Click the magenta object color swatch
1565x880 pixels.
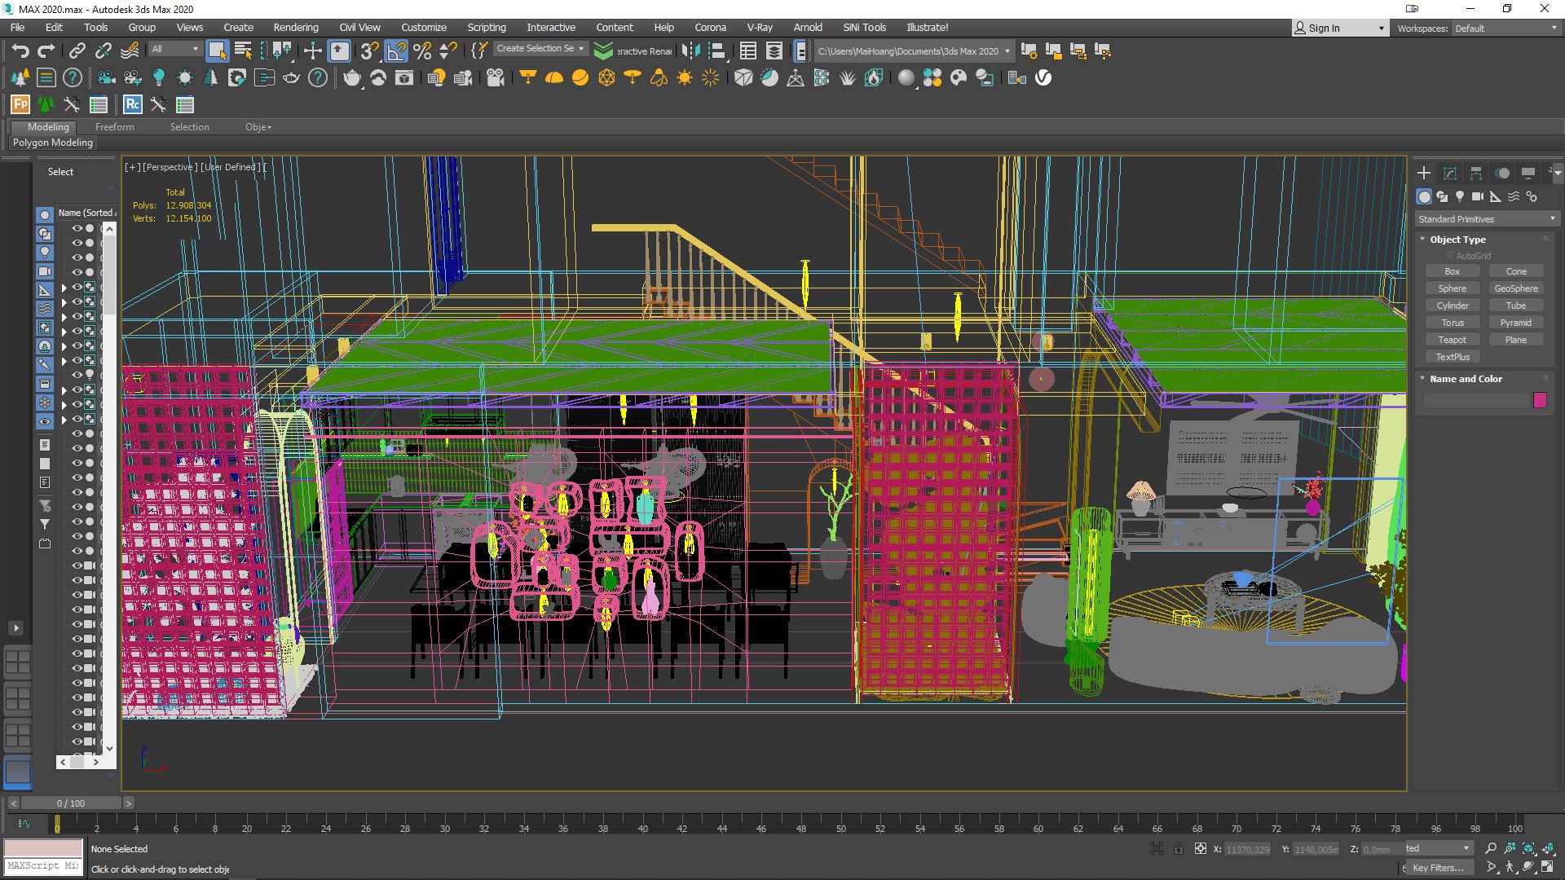1540,400
